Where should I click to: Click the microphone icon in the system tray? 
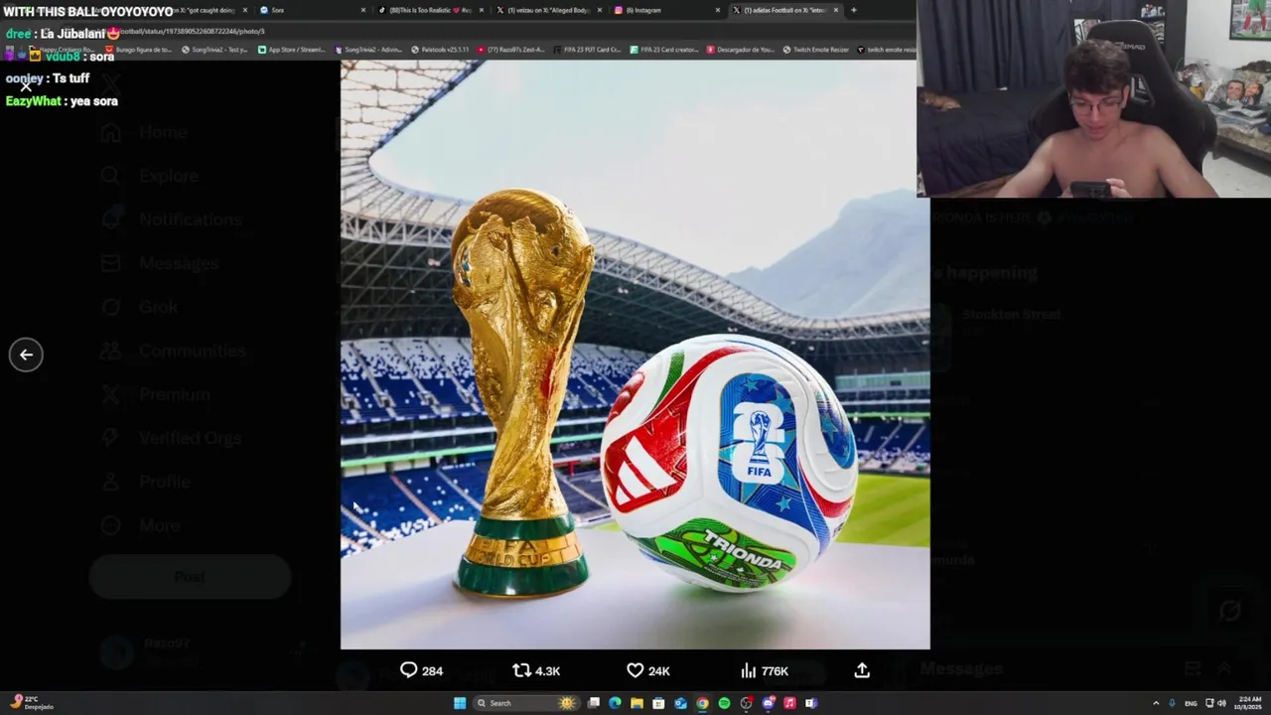click(1172, 703)
